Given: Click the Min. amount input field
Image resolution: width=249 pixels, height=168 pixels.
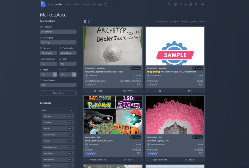Looking at the screenshot, I should pos(48,64).
